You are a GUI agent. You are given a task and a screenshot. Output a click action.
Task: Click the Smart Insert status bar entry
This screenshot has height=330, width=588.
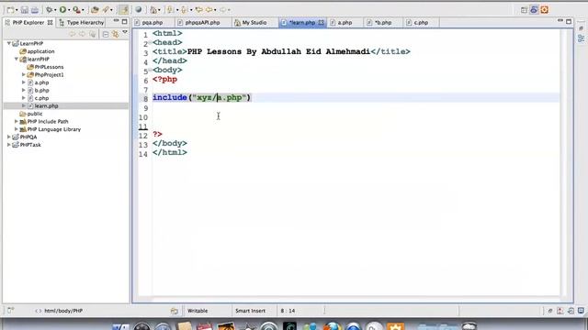coord(250,311)
